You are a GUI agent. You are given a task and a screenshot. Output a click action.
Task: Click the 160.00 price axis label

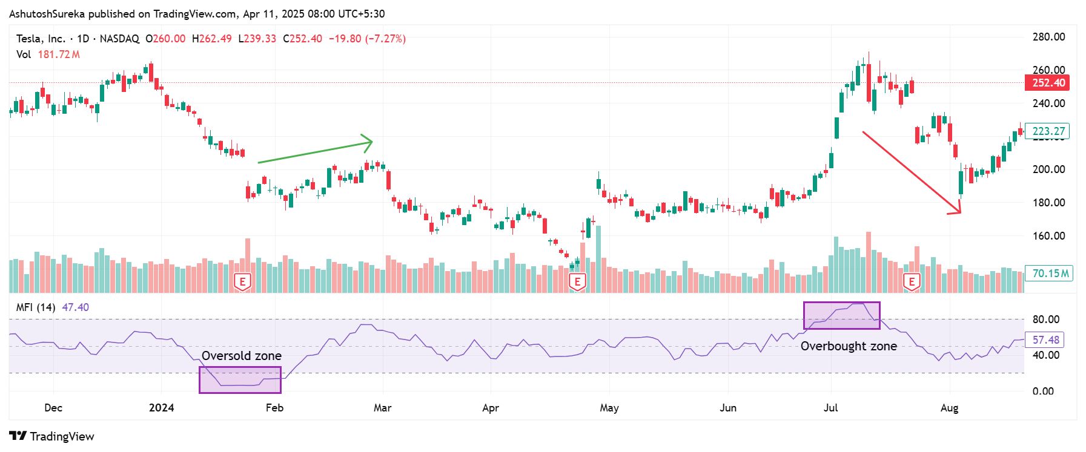click(1048, 236)
